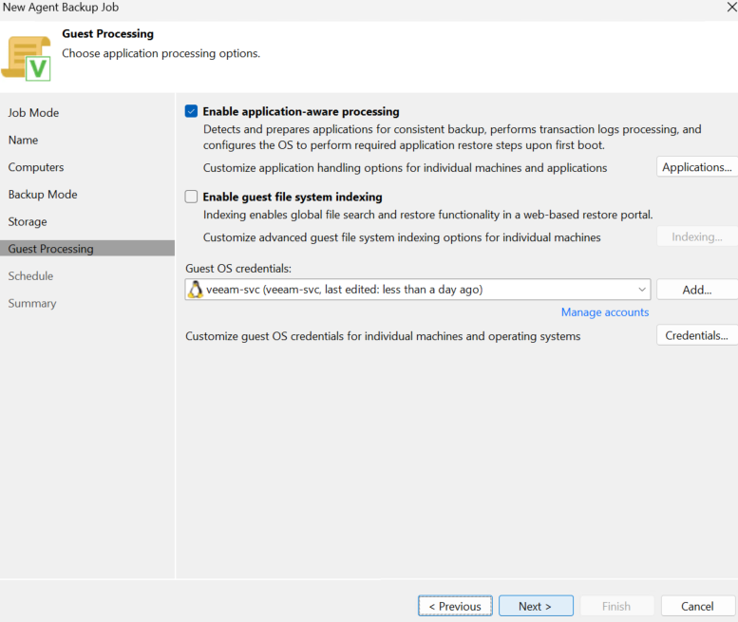Cancel the backup job wizard

(x=697, y=606)
